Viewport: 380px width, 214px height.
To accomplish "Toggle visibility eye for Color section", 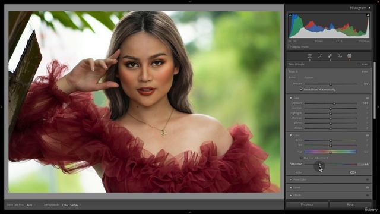I will click(368, 136).
